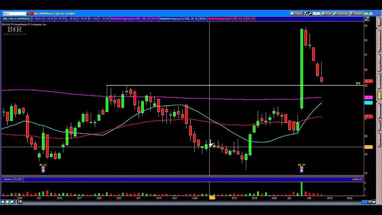Open the Active Trader side tab
This screenshot has width=382, height=215.
click(379, 63)
